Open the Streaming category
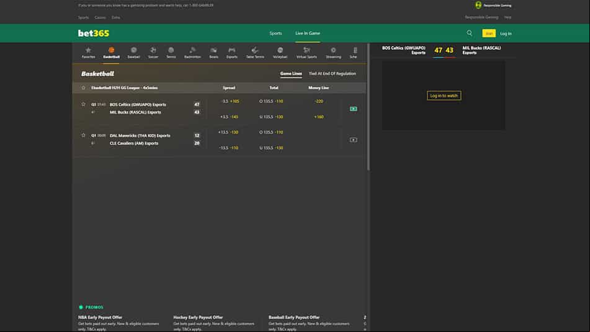Screen dimensions: 590x332 click(333, 52)
